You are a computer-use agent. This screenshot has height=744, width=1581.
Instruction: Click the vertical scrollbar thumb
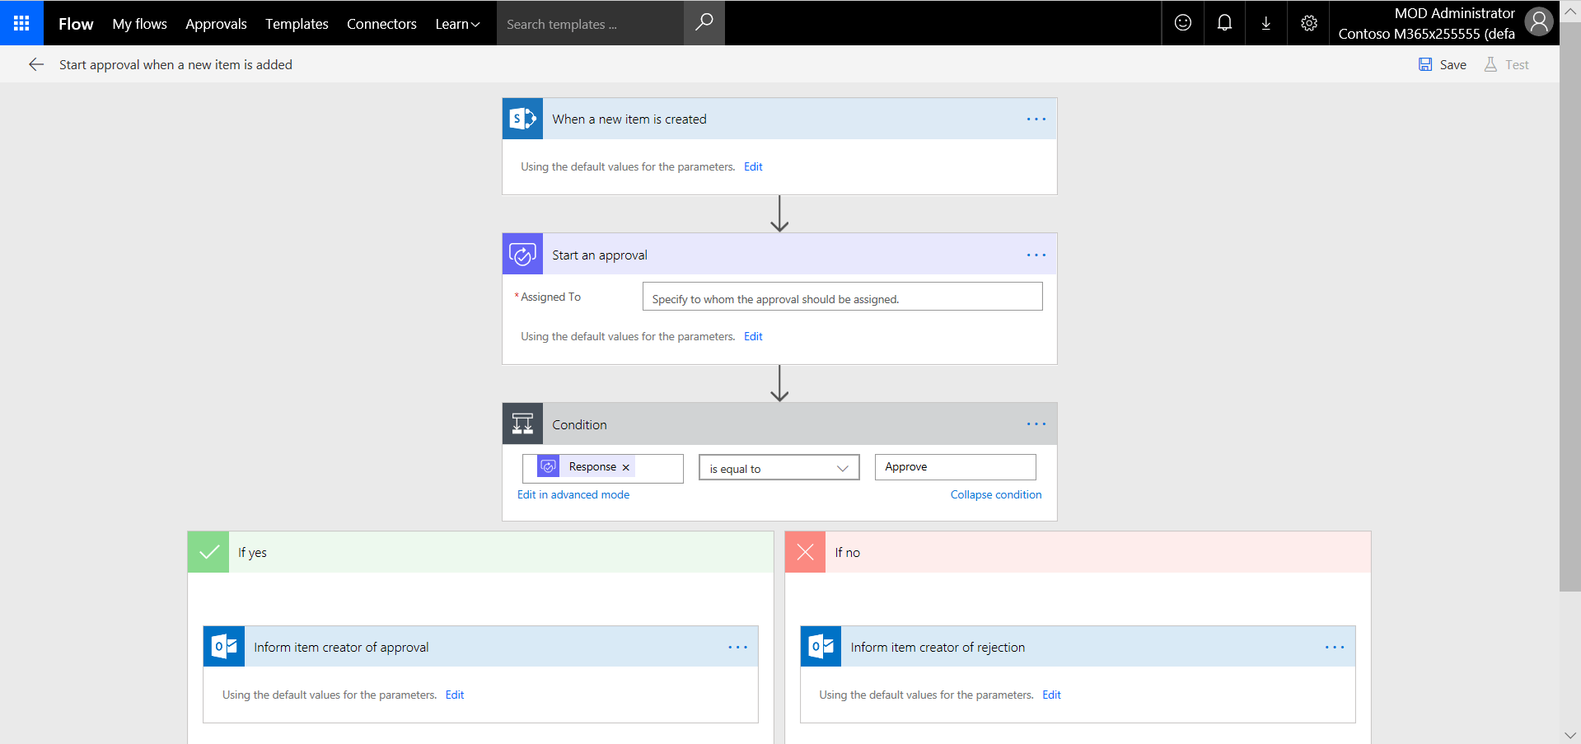(1569, 306)
